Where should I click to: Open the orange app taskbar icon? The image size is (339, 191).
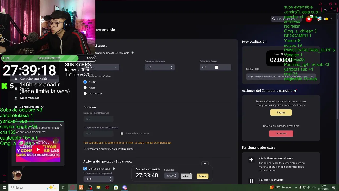[81, 188]
